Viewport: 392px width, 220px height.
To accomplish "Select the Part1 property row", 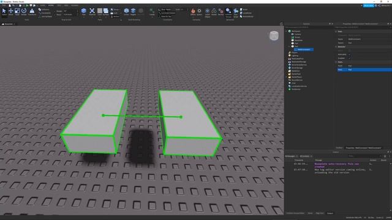I will [x=364, y=70].
